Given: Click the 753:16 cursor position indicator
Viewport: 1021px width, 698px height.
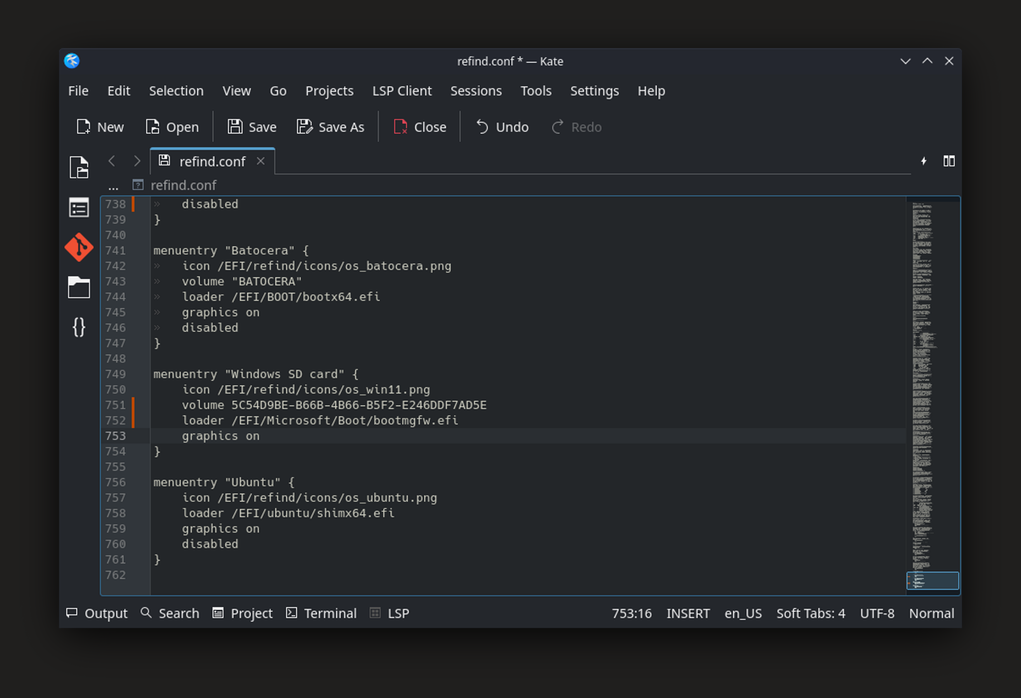Looking at the screenshot, I should [x=631, y=613].
